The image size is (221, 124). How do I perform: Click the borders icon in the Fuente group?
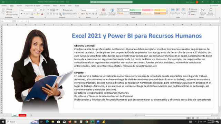pyautogui.click(x=32, y=14)
